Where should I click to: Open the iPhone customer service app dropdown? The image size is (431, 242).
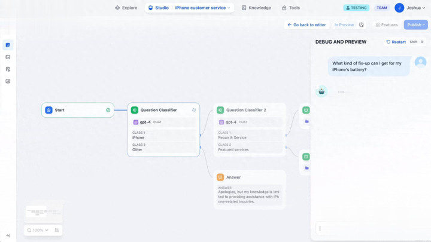[x=202, y=8]
